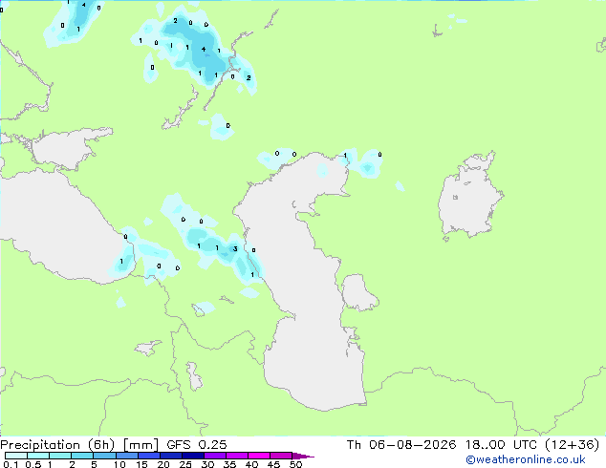
Task: Select the 0.1–0.5 mm legend swatch
Action: [16, 456]
